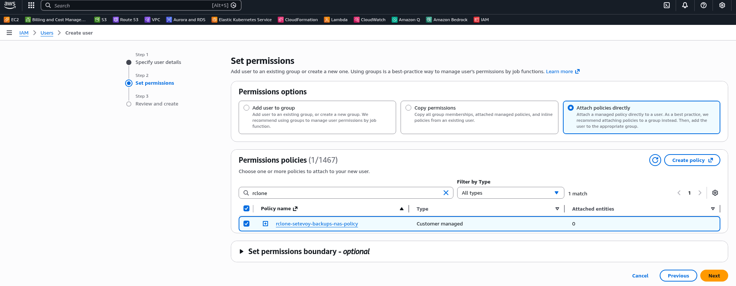Expand Set permissions boundary section

point(242,251)
